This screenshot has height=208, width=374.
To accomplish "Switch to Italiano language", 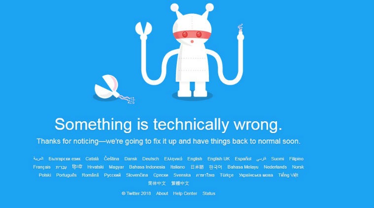I will point(177,167).
